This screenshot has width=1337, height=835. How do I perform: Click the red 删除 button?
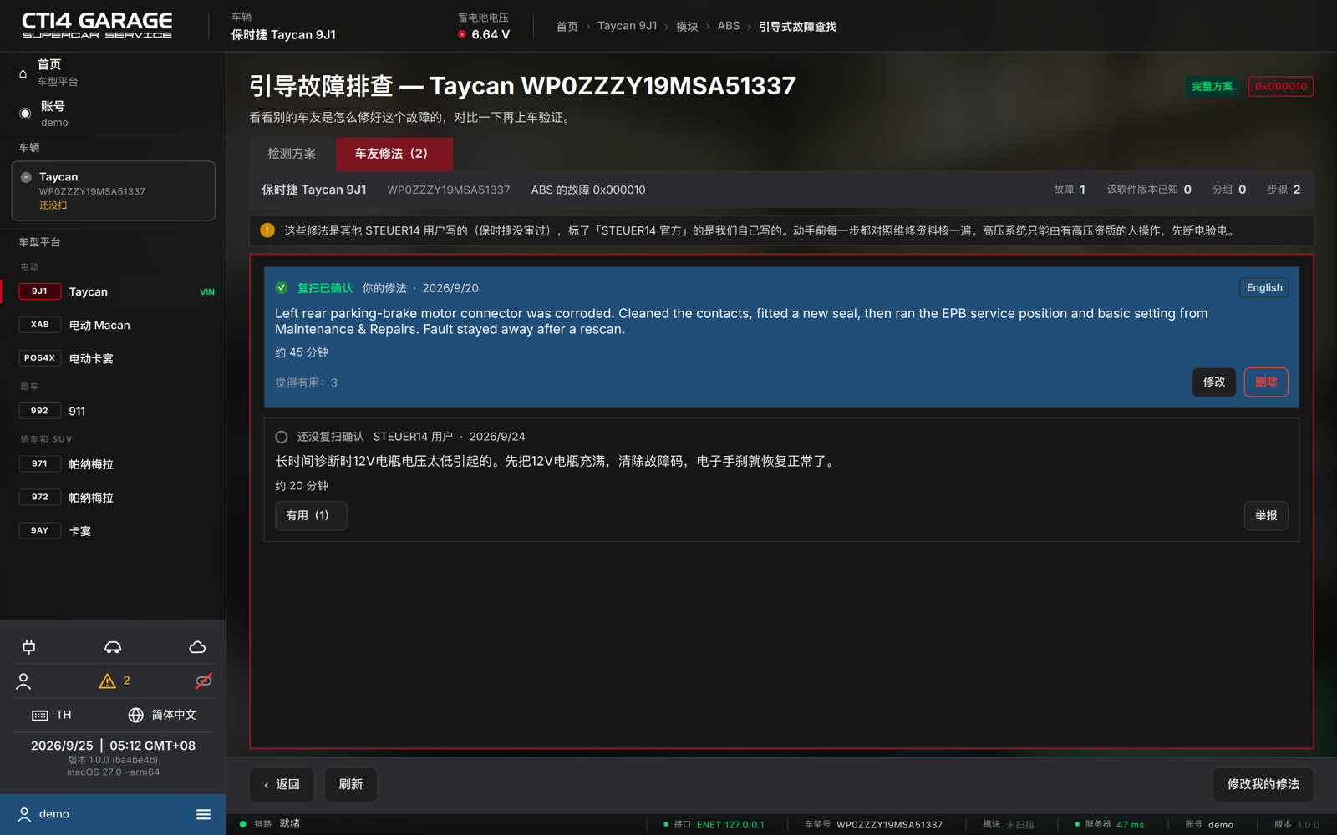1266,382
